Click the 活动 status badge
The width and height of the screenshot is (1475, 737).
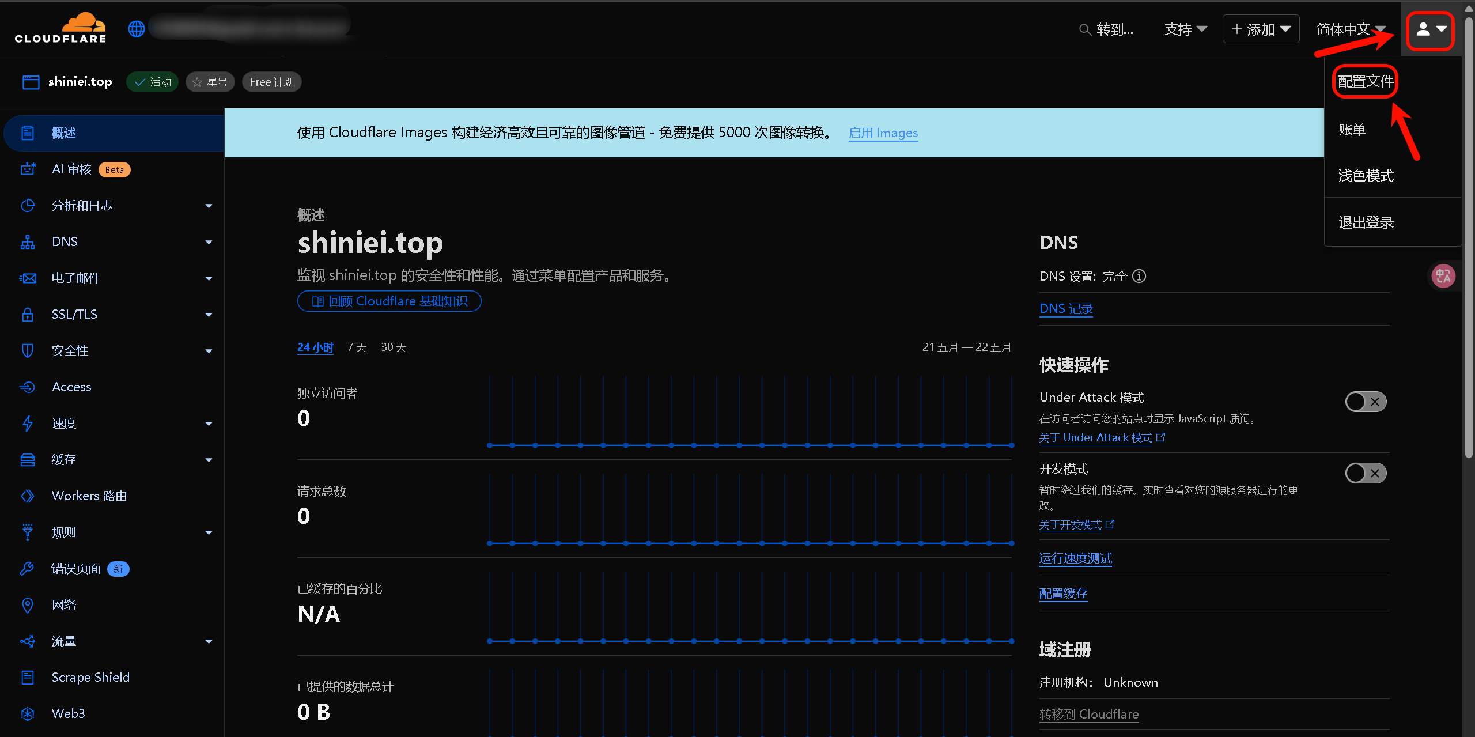tap(153, 82)
